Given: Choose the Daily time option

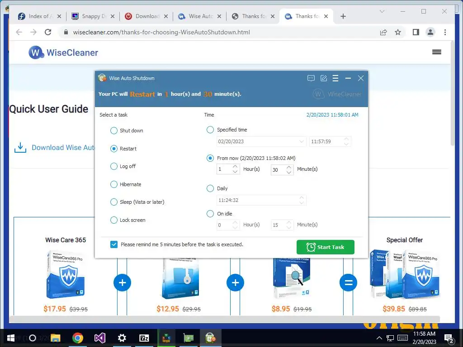Looking at the screenshot, I should pyautogui.click(x=210, y=188).
